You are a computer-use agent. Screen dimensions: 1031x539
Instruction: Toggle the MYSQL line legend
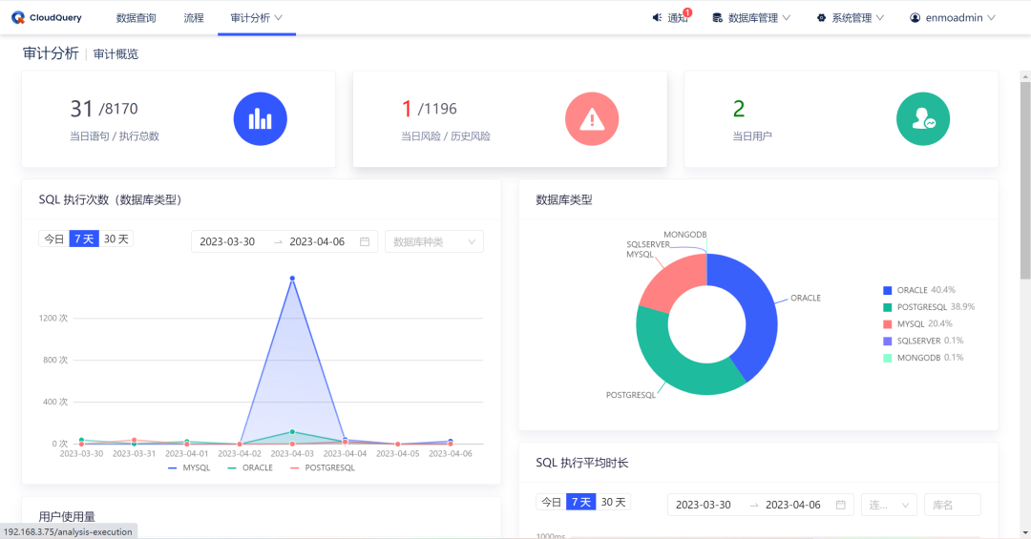point(189,467)
